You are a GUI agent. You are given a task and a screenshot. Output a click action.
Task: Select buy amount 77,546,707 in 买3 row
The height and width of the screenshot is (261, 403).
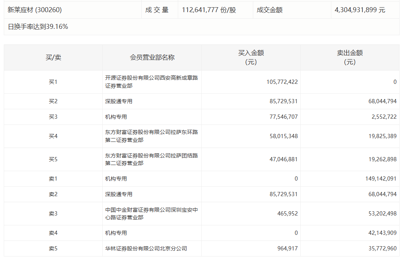282,117
